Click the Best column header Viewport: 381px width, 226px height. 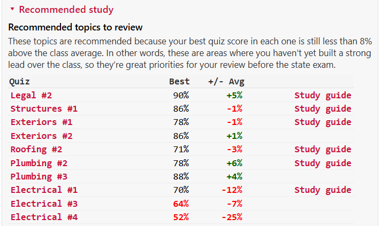pos(179,82)
